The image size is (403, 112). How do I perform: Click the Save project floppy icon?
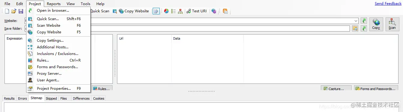[21, 11]
